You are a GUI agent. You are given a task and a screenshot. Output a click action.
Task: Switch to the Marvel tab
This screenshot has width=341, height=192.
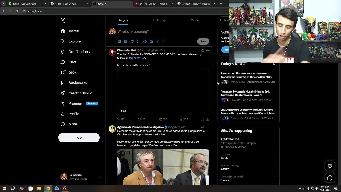pyautogui.click(x=195, y=20)
